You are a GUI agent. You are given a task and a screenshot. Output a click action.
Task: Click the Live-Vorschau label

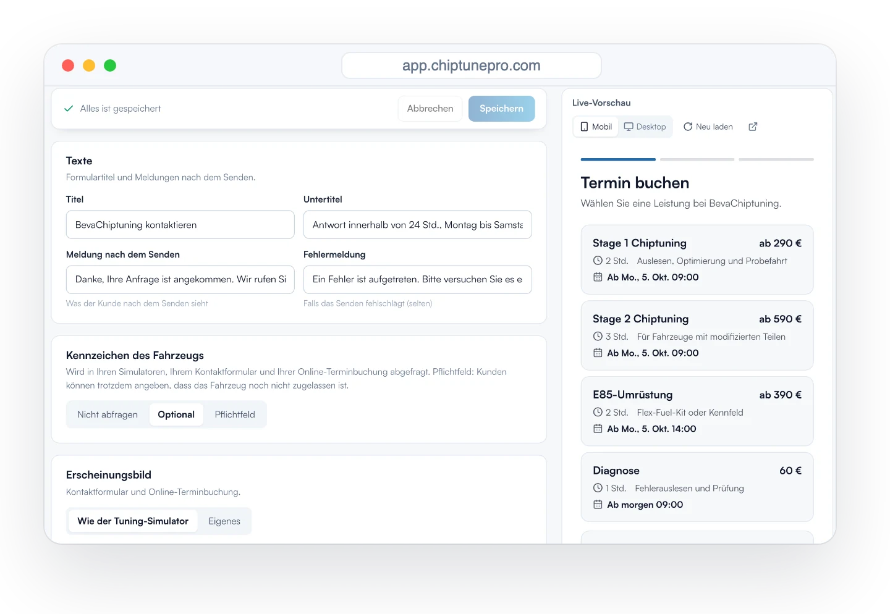point(601,103)
